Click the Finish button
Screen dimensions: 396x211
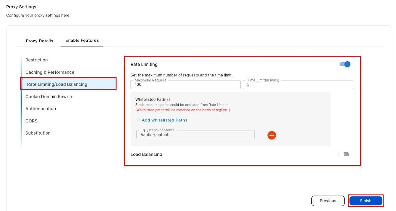366,201
